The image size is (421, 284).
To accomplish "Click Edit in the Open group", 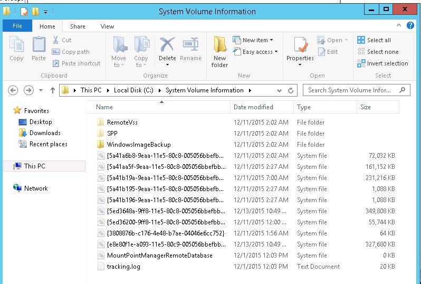I will 328,52.
